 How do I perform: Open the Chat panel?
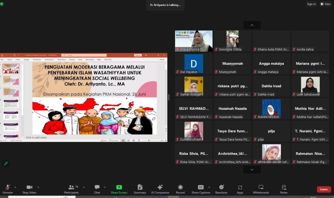pyautogui.click(x=97, y=189)
